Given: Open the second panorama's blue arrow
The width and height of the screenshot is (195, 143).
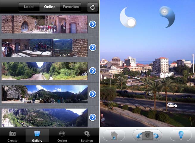Looking at the screenshot, I should [93, 47].
